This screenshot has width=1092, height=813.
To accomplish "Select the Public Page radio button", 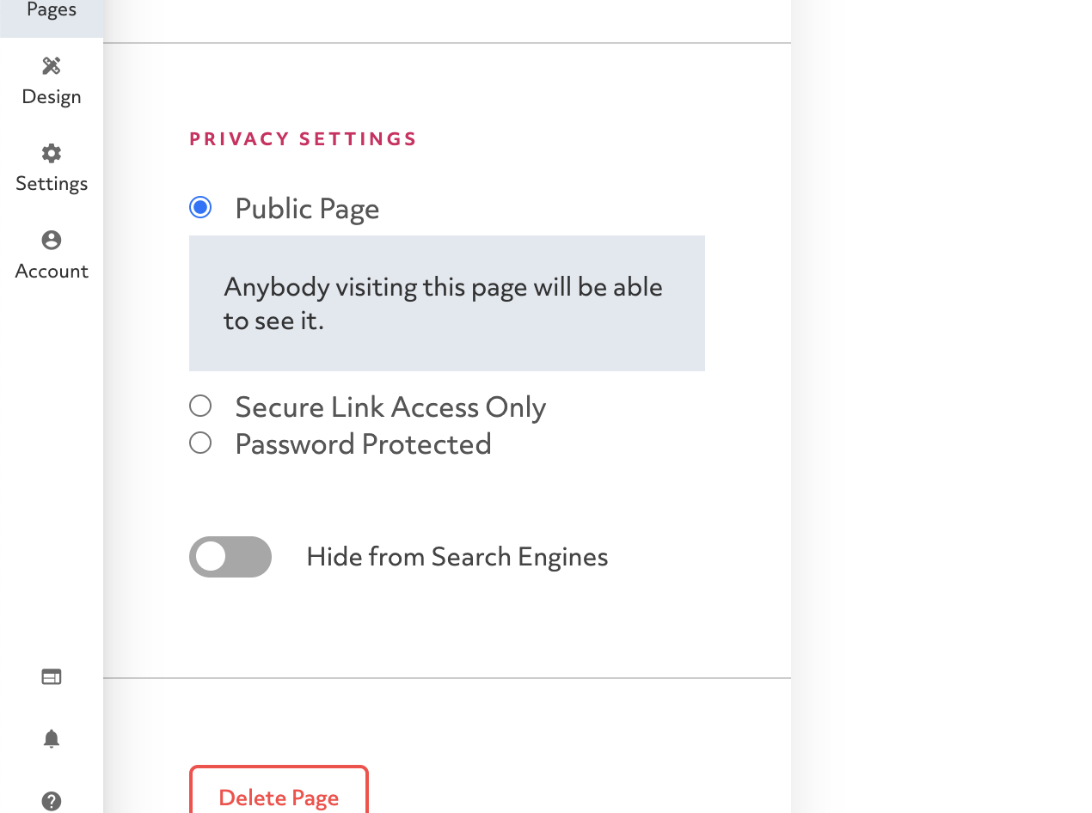I will [x=200, y=207].
